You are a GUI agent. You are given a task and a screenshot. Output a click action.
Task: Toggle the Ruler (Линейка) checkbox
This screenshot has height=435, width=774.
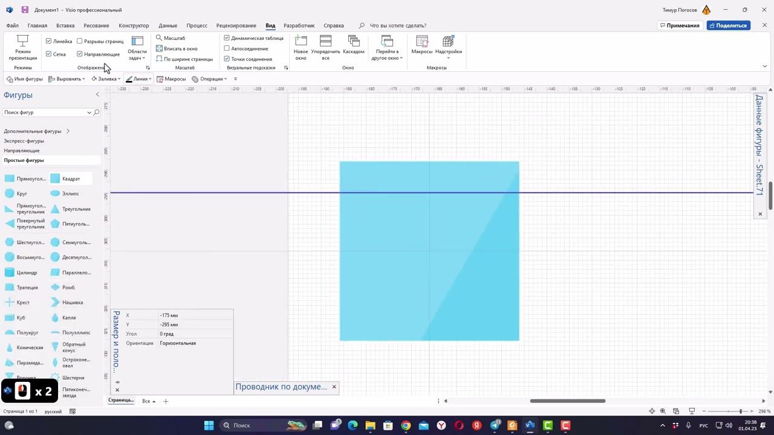click(48, 41)
